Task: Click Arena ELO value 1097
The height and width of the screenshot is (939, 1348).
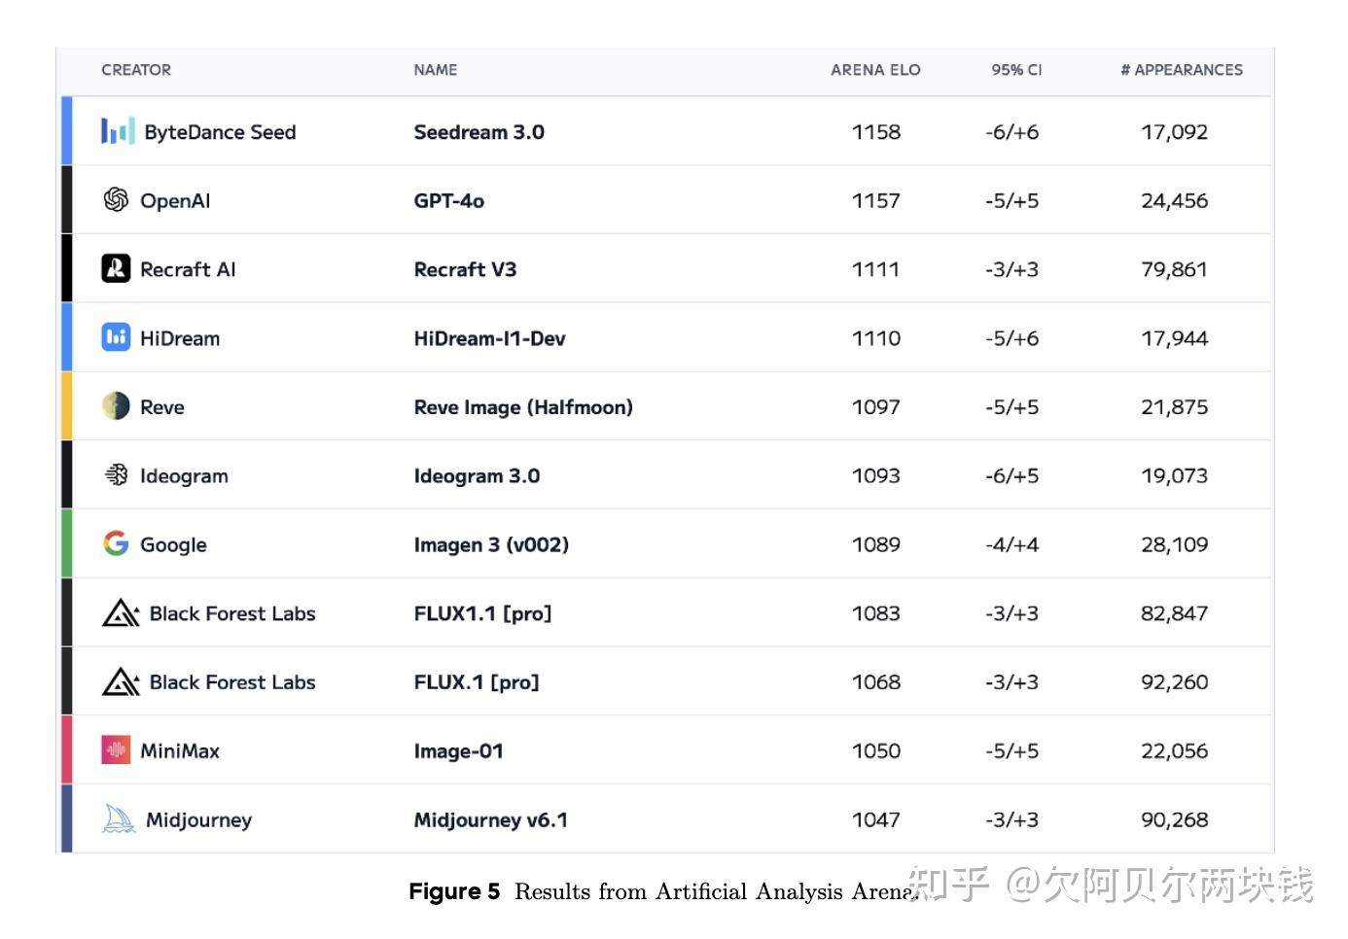Action: [x=876, y=407]
